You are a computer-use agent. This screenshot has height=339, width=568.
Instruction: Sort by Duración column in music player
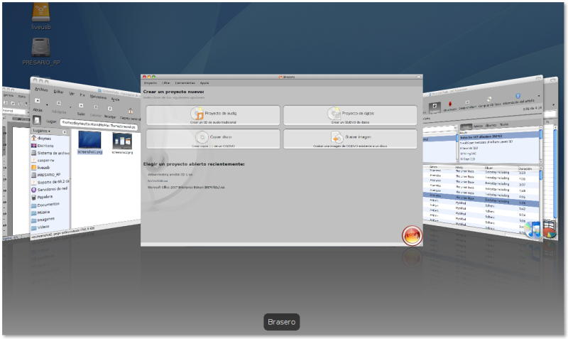pyautogui.click(x=525, y=168)
